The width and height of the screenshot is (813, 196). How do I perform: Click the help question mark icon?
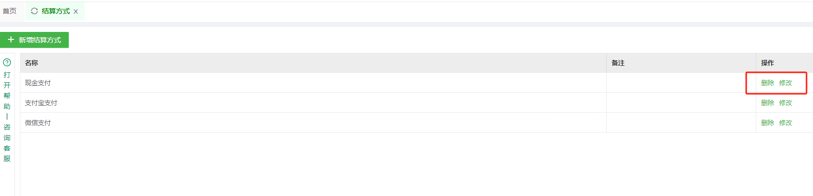point(7,62)
